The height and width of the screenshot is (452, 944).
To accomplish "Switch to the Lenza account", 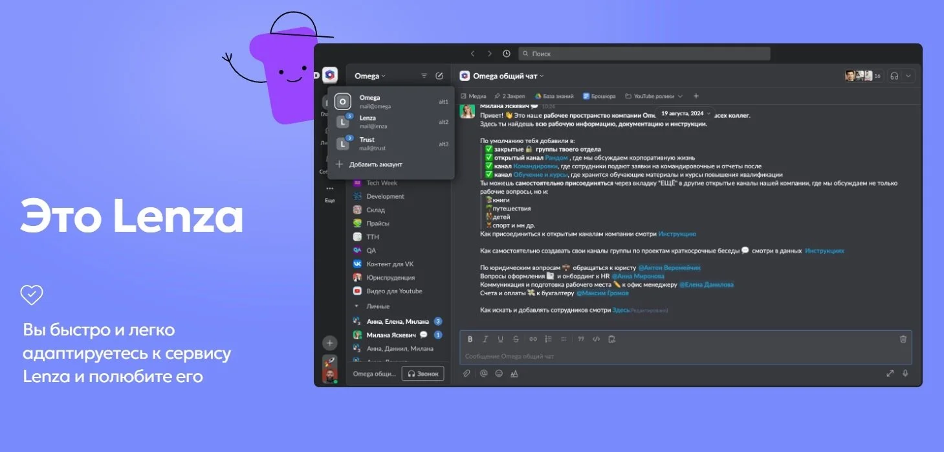I will pyautogui.click(x=391, y=122).
